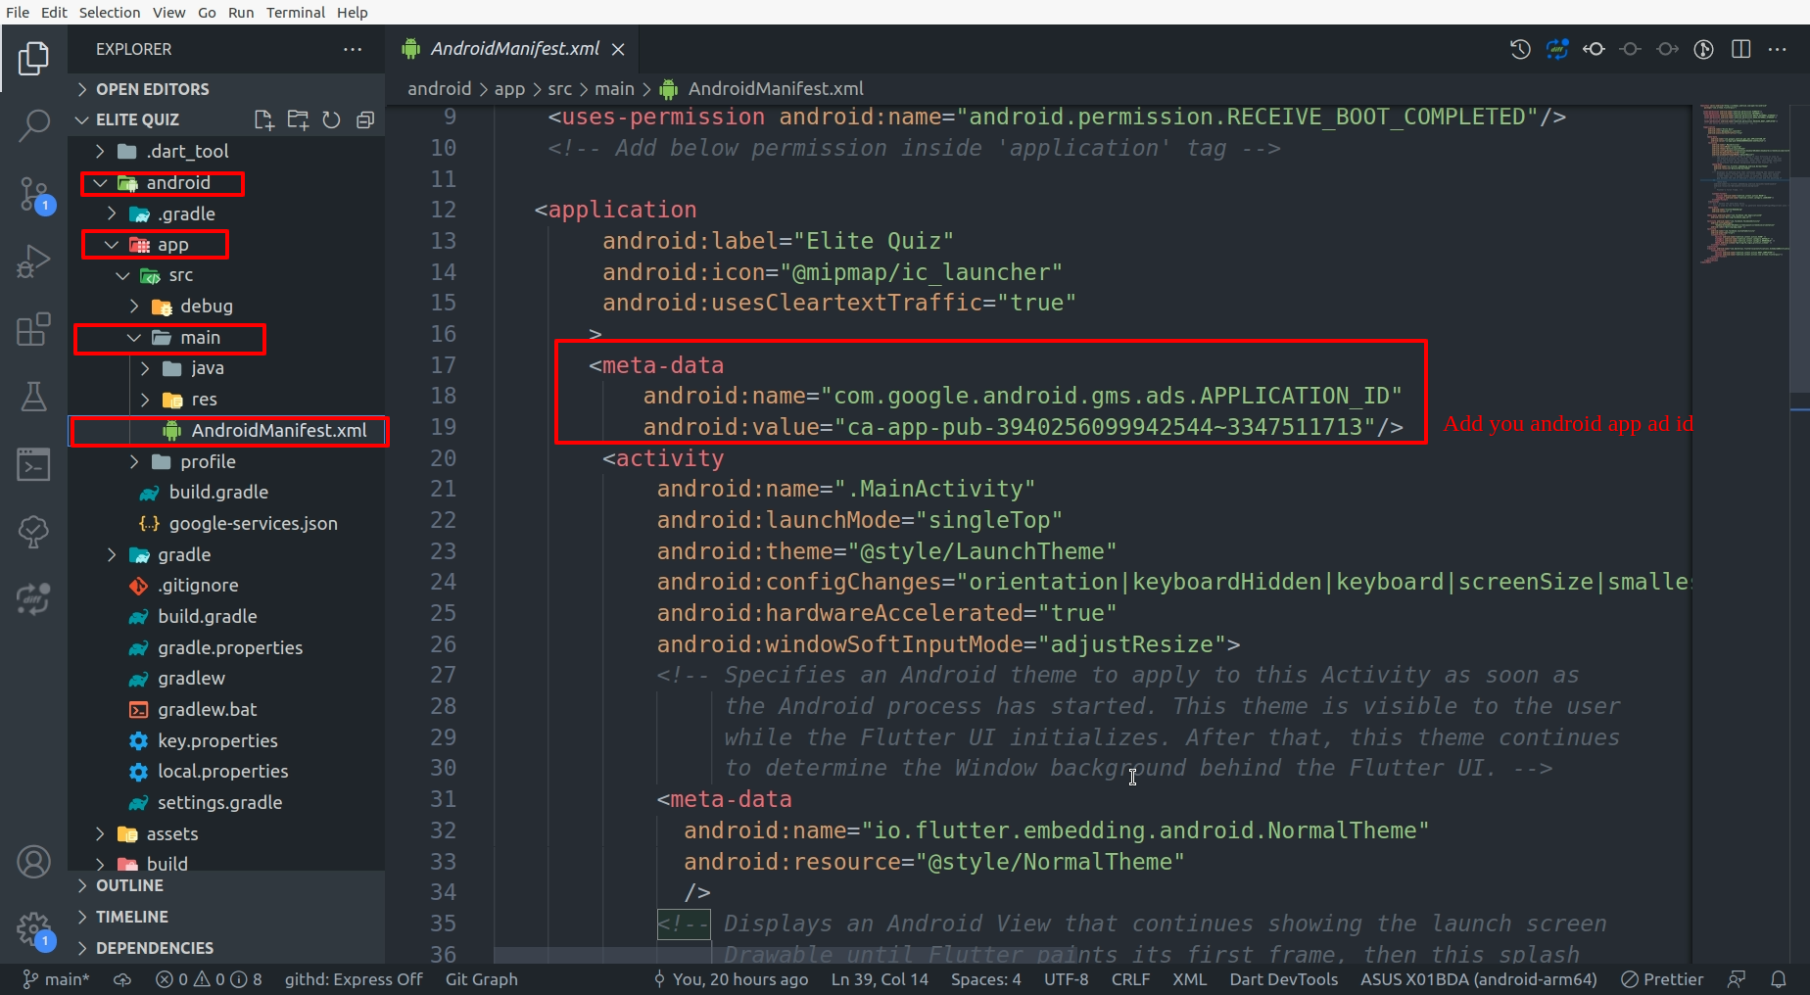Viewport: 1810px width, 995px height.
Task: Click the XML language mode indicator
Action: click(x=1189, y=979)
